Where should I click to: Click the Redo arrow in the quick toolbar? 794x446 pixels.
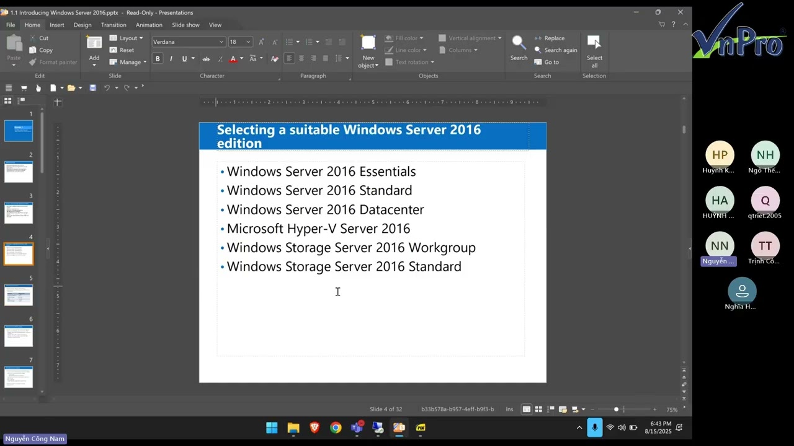tap(127, 88)
